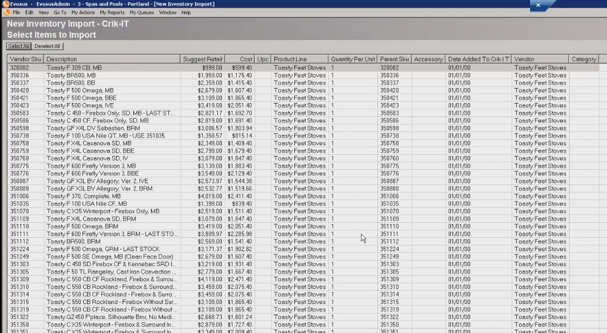Open the Go To menu
The height and width of the screenshot is (333, 607).
[x=60, y=12]
